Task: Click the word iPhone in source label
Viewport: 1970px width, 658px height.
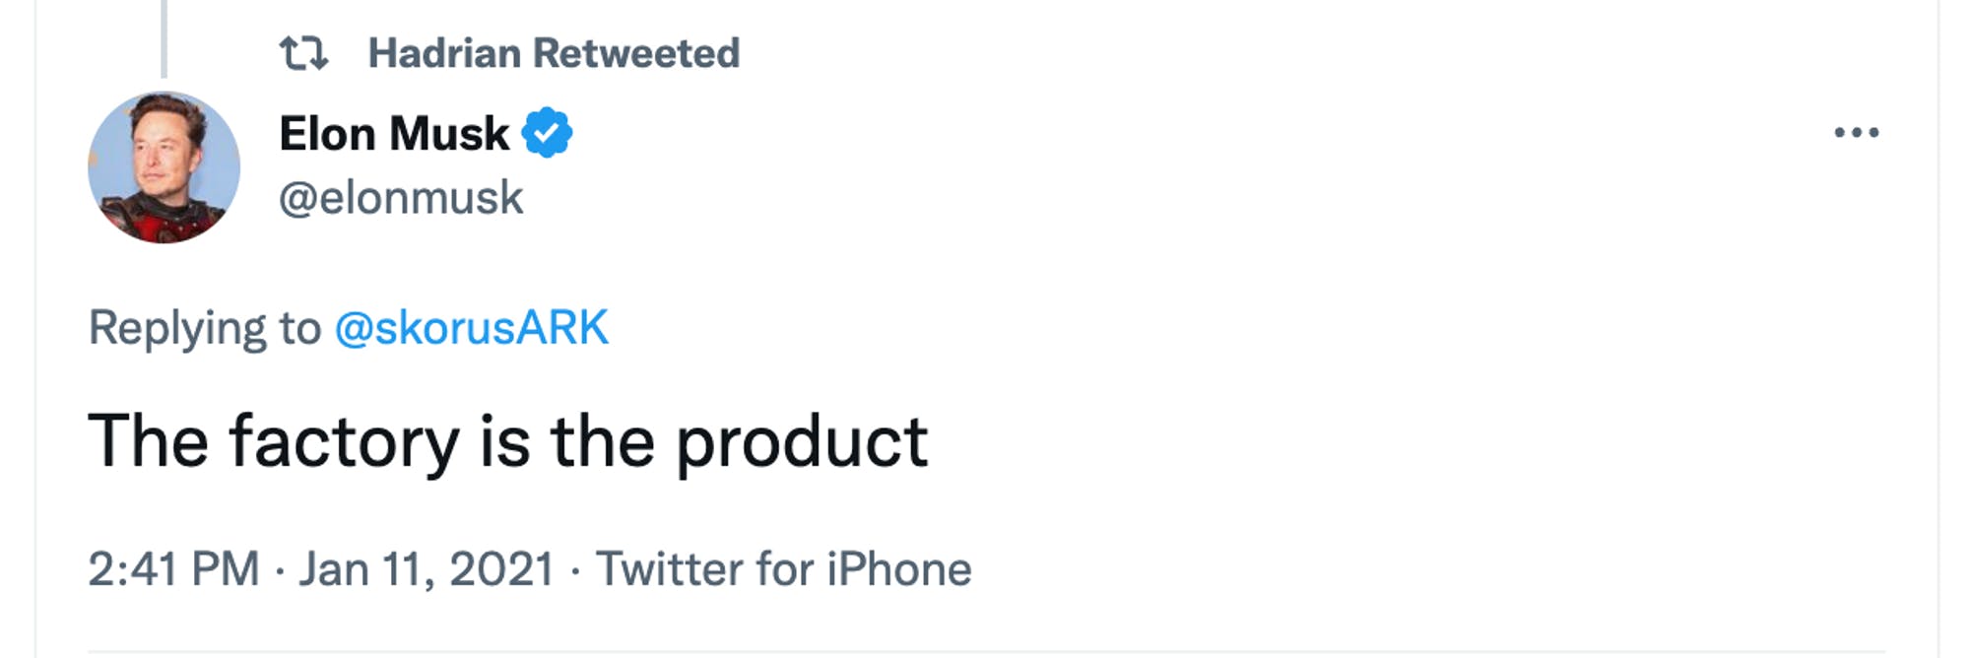Action: click(x=898, y=569)
